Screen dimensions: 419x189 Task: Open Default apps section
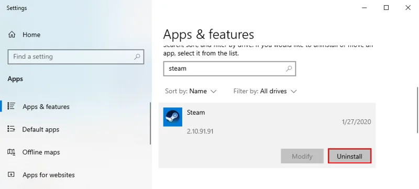pyautogui.click(x=41, y=129)
